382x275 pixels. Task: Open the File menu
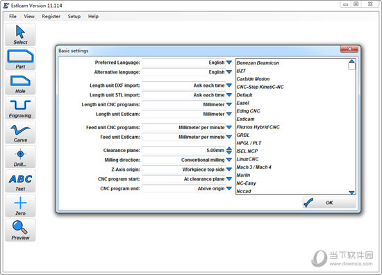[x=13, y=17]
